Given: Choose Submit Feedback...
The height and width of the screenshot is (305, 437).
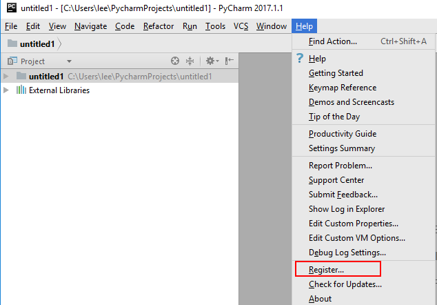Looking at the screenshot, I should 364,195.
